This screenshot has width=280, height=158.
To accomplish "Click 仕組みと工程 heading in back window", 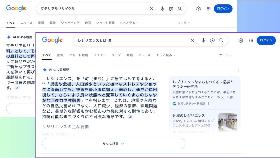I will coord(19,98).
